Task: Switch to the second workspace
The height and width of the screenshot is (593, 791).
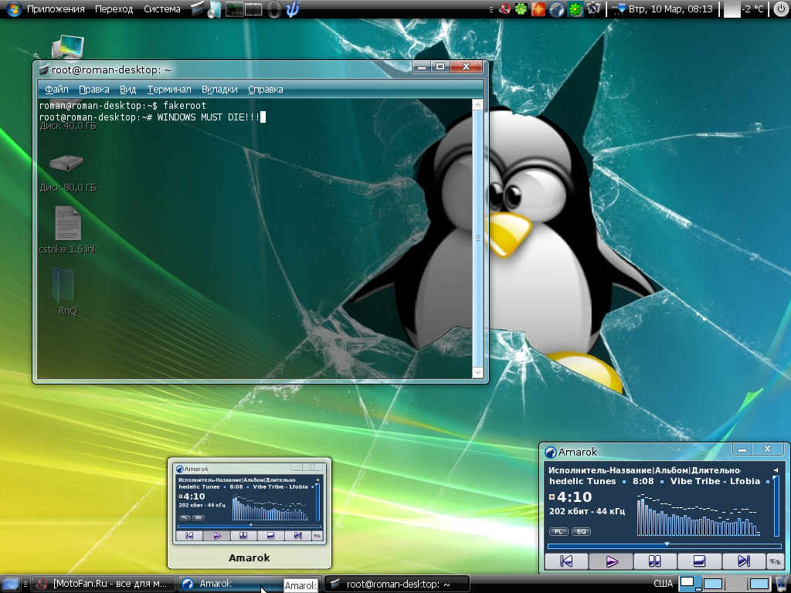Action: click(x=713, y=584)
